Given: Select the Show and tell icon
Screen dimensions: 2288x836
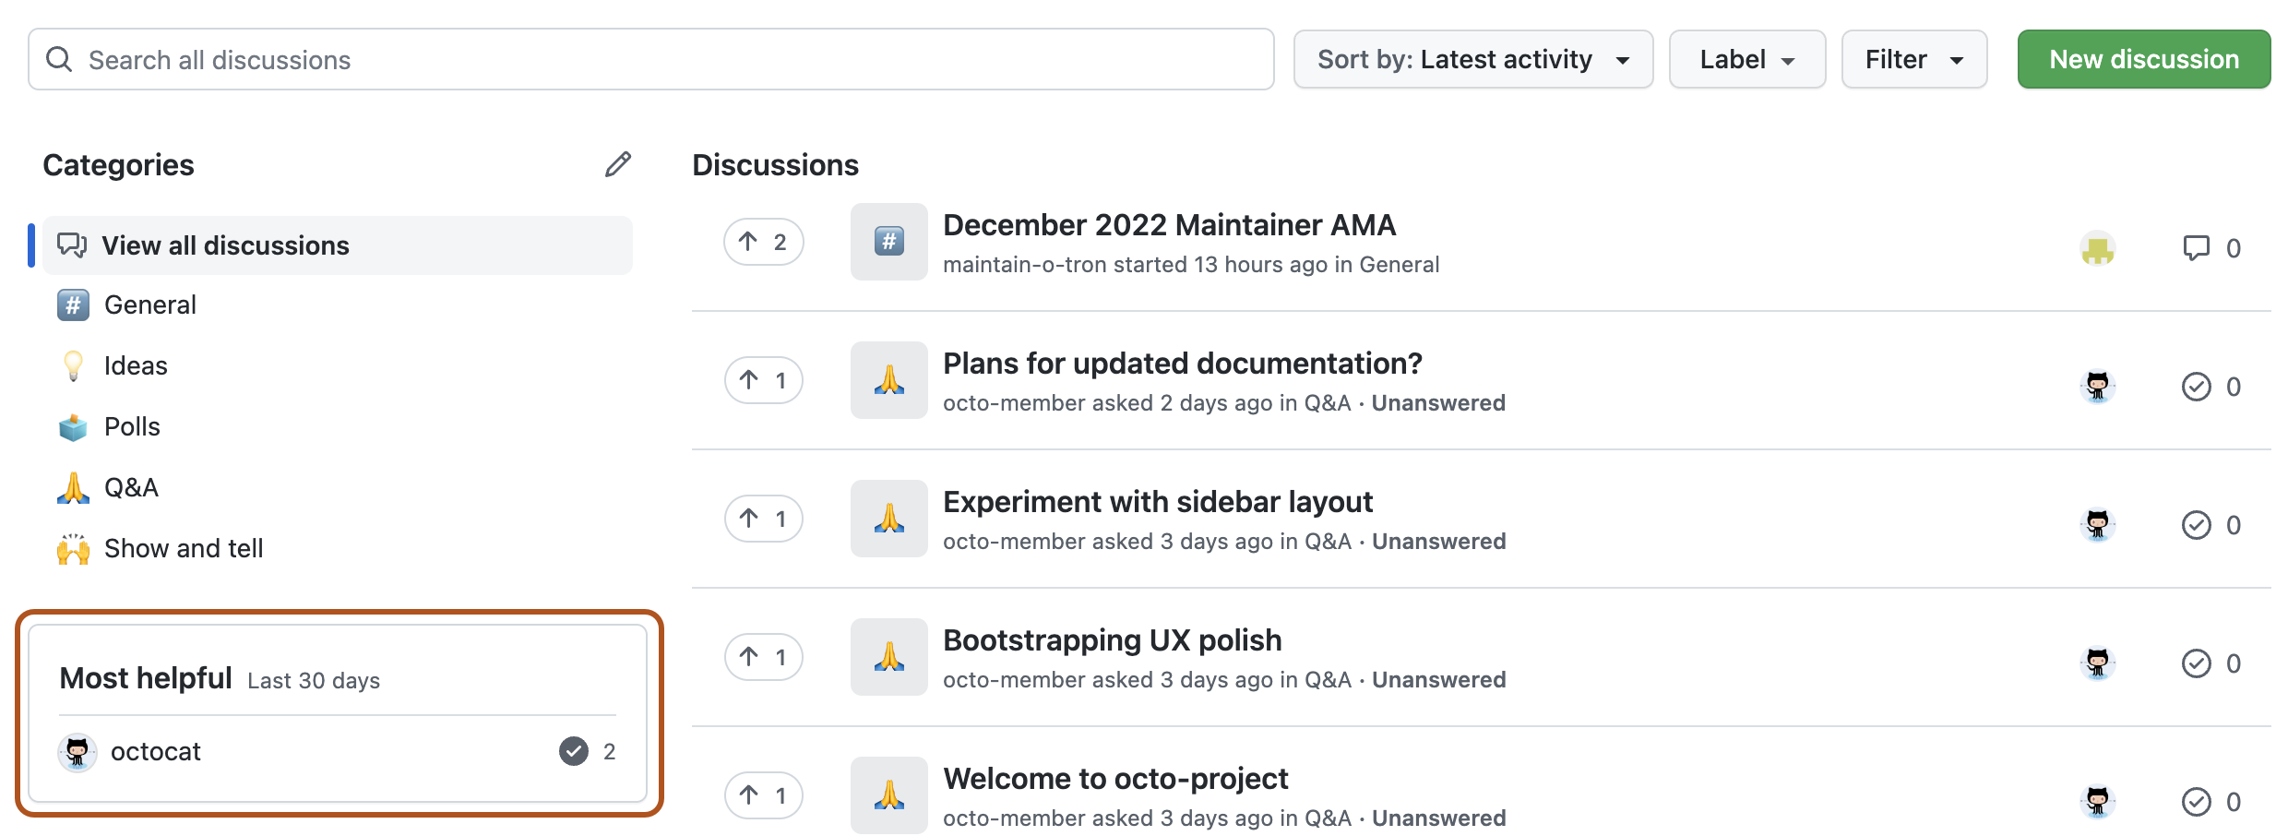Looking at the screenshot, I should click(72, 548).
